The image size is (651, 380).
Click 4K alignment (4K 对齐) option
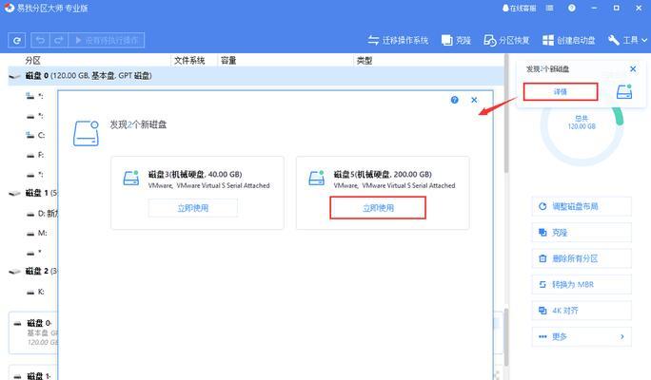coord(582,311)
